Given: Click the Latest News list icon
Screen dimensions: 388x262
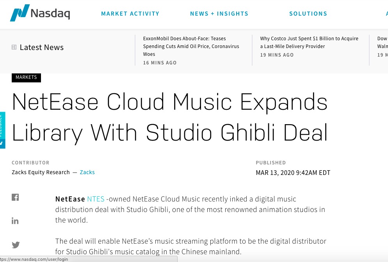Looking at the screenshot, I should click(x=14, y=47).
